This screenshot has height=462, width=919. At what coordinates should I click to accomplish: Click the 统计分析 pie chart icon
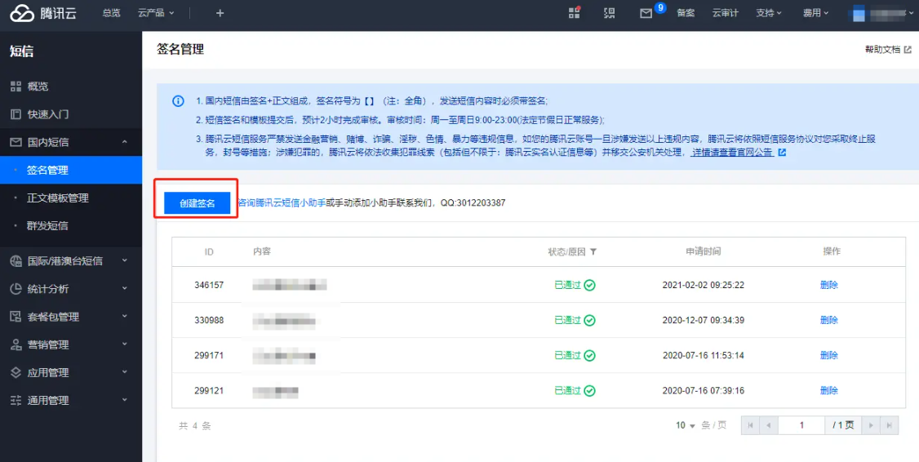(x=16, y=288)
